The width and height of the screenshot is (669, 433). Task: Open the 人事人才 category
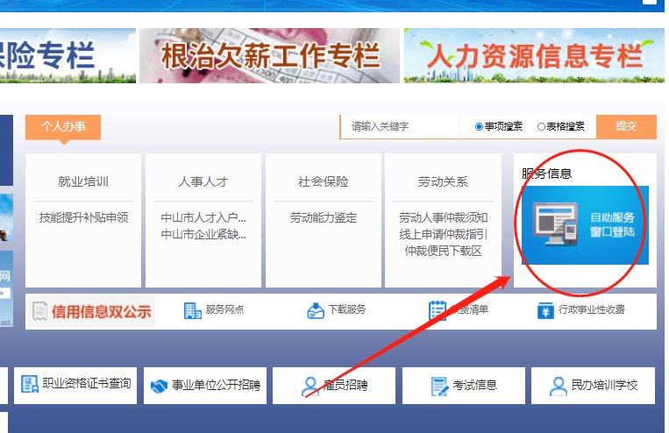203,181
